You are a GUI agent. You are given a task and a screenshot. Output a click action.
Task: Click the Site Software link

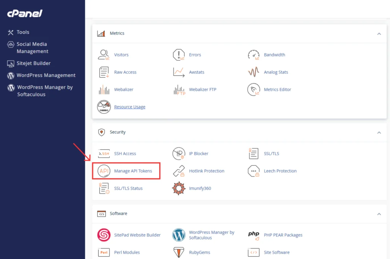pyautogui.click(x=277, y=252)
